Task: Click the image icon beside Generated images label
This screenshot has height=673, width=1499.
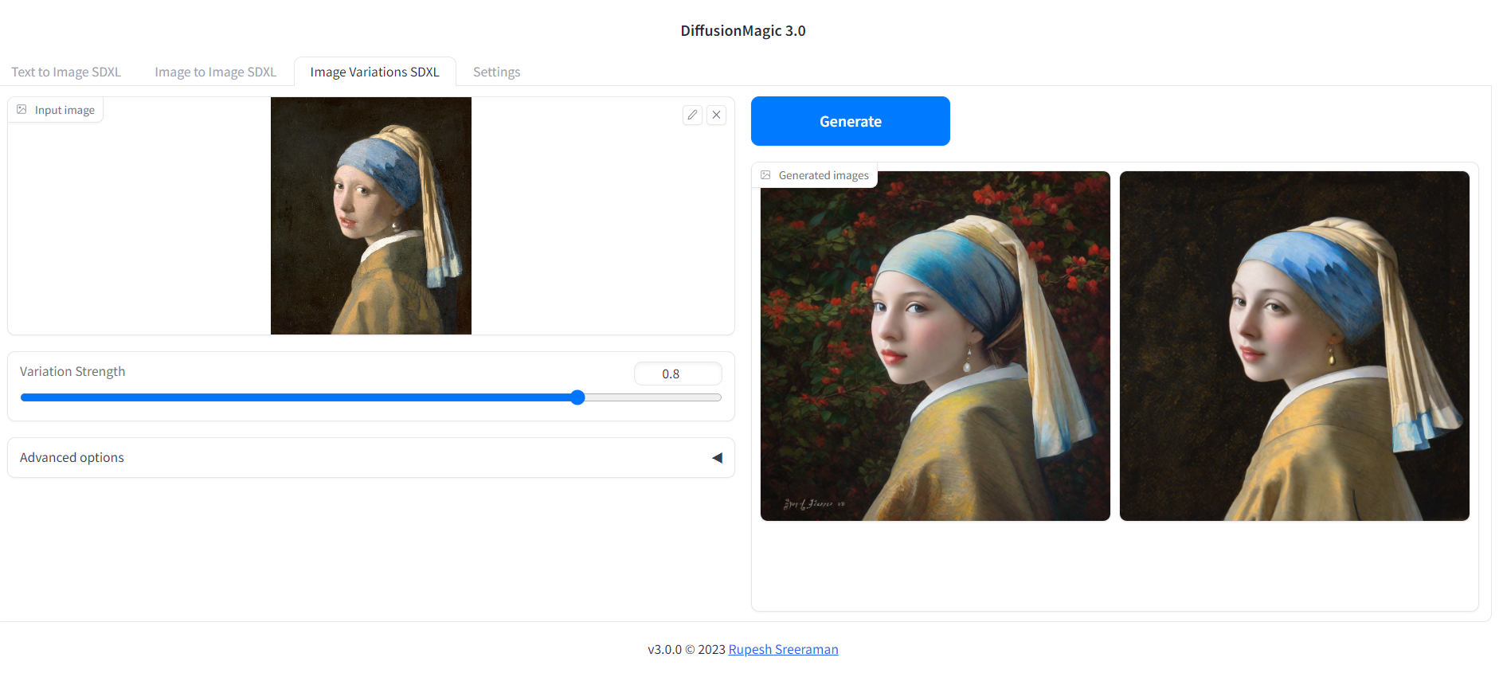Action: pyautogui.click(x=765, y=175)
